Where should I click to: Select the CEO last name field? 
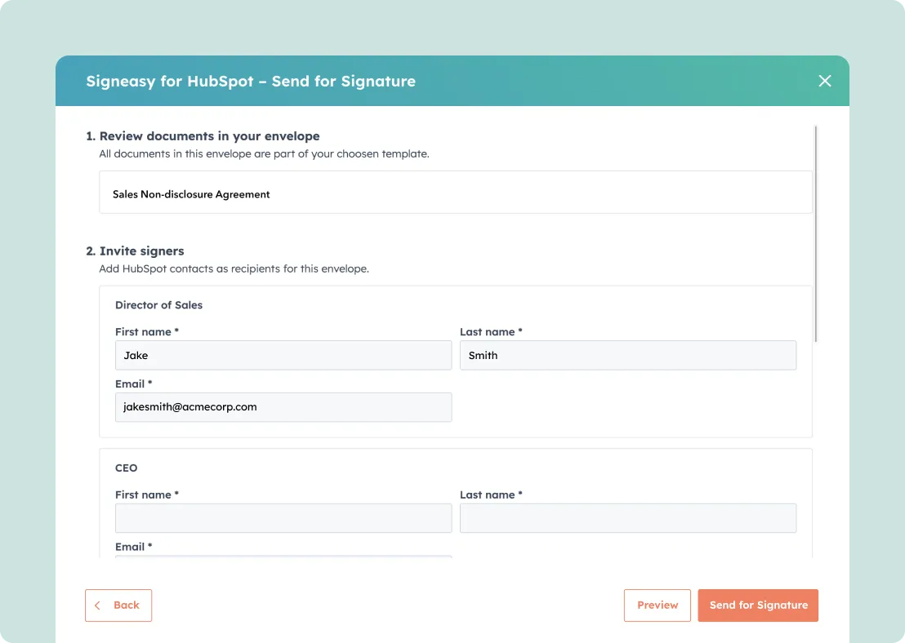(628, 517)
